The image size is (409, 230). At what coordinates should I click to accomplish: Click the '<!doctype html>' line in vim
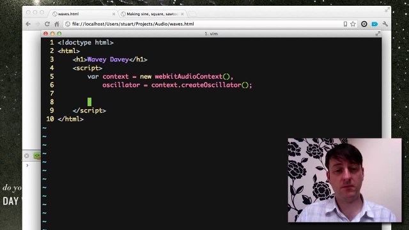[86, 43]
